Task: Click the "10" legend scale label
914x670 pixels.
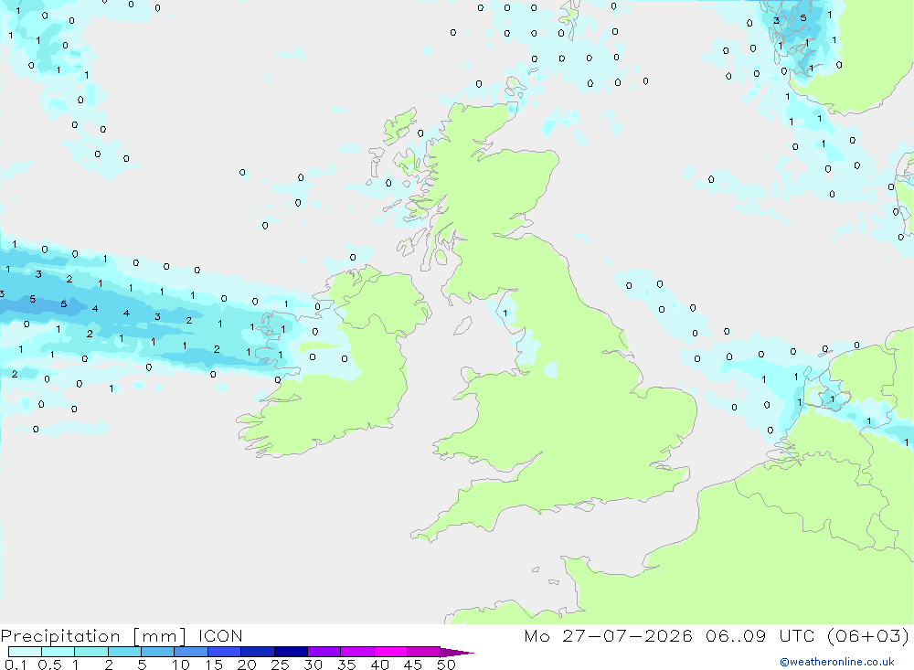Action: click(180, 665)
